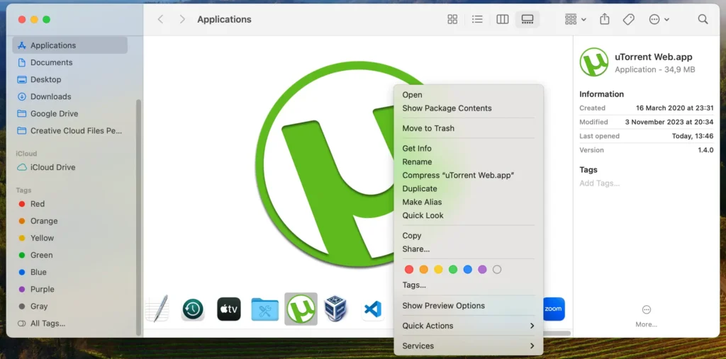Select the Utilities folder thumbnail
726x359 pixels.
[265, 309]
